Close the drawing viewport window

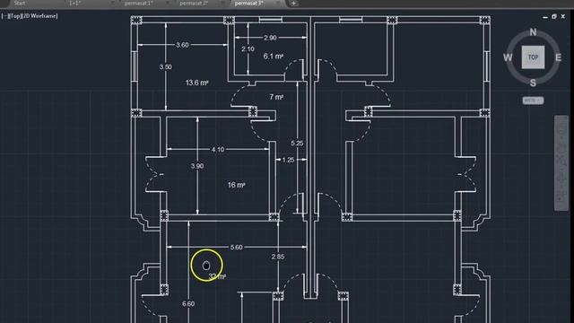click(x=563, y=16)
